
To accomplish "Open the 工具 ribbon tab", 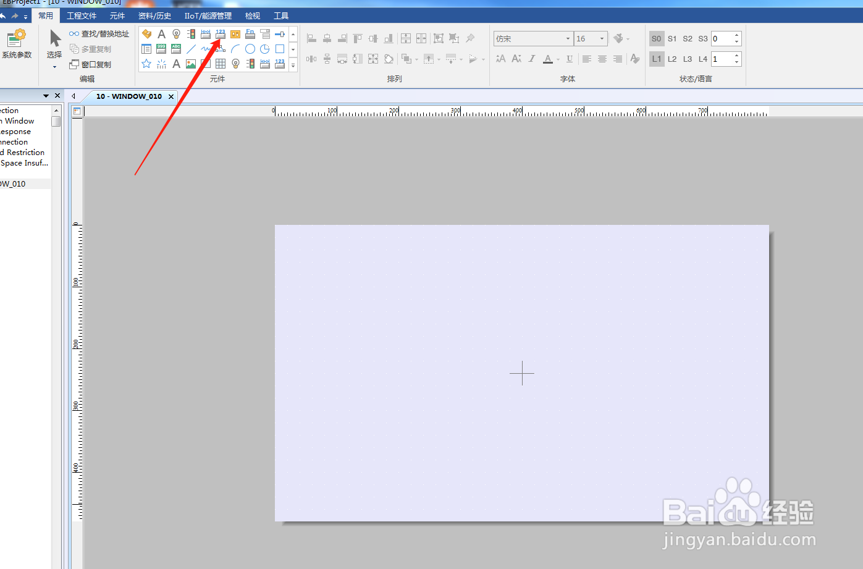I will click(281, 16).
